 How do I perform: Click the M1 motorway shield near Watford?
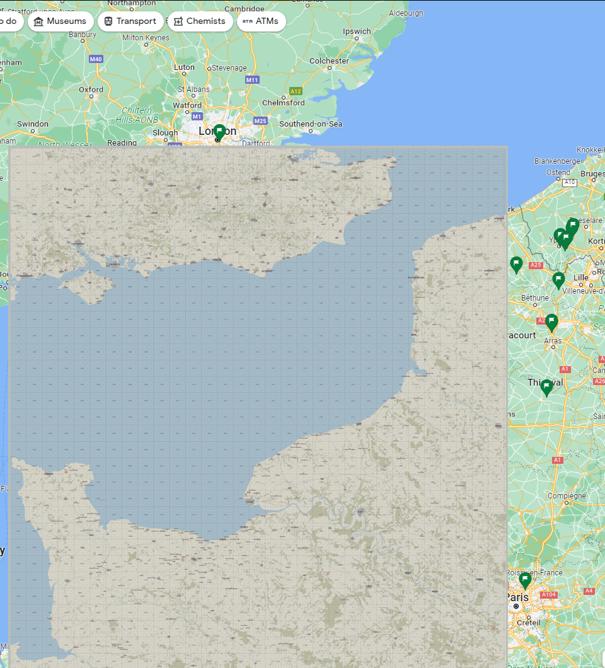pyautogui.click(x=197, y=117)
